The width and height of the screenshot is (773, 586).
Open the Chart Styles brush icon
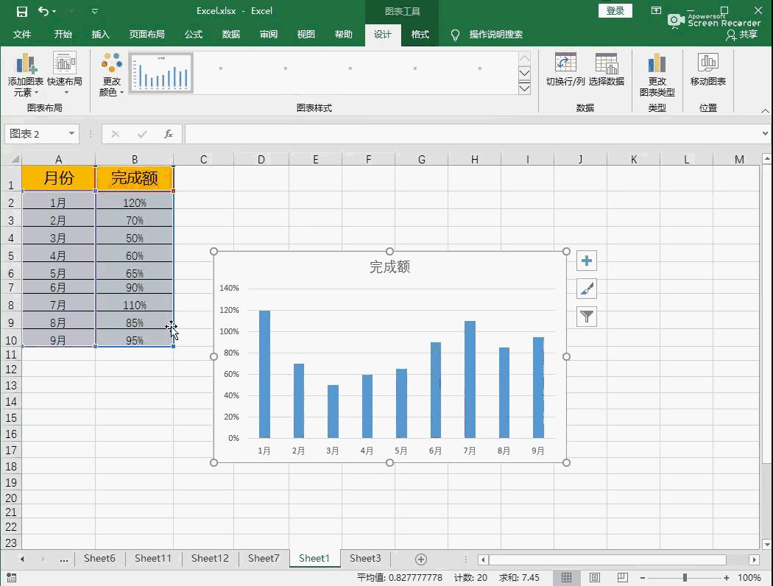pyautogui.click(x=586, y=289)
